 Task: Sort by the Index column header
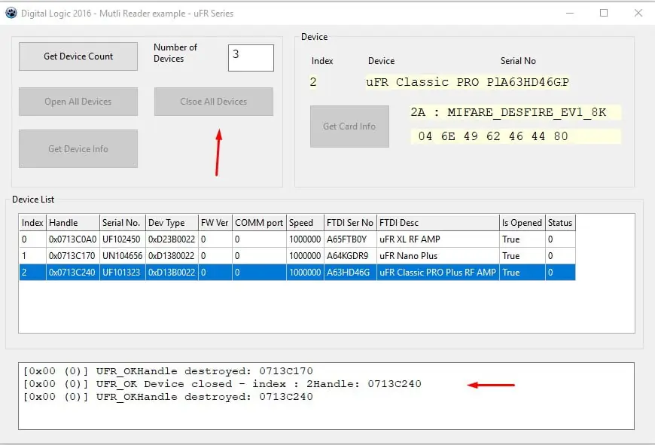coord(32,223)
